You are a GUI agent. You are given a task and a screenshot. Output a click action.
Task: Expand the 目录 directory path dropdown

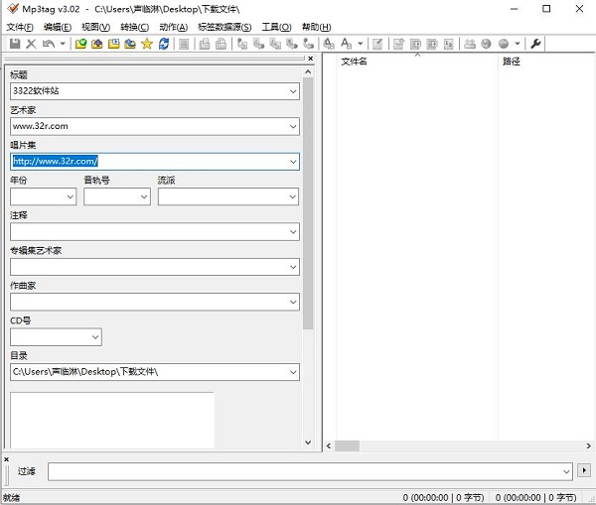point(293,372)
